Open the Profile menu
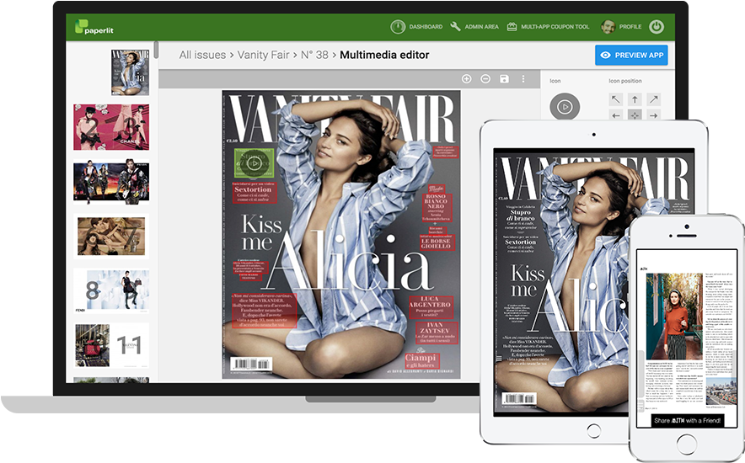This screenshot has height=463, width=745. pos(621,27)
